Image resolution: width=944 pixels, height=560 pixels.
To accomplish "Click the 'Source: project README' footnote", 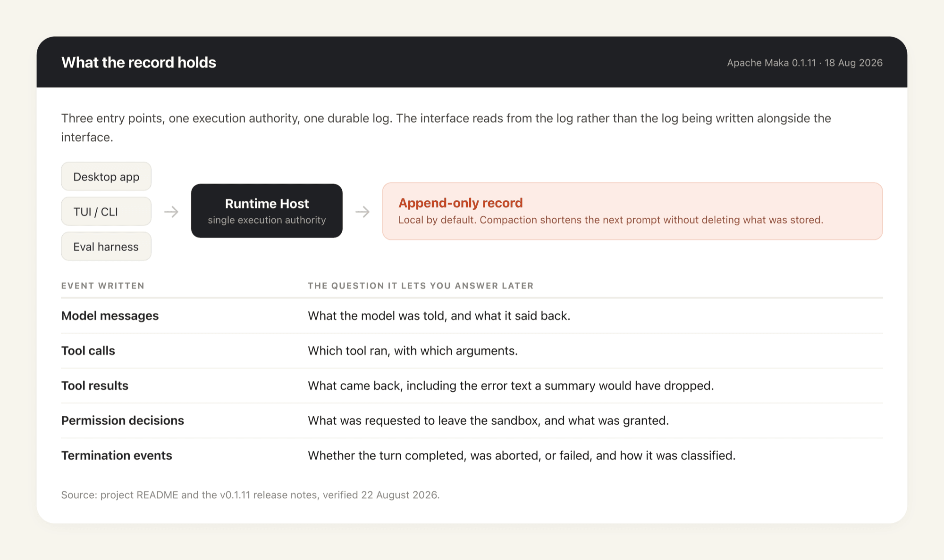I will click(250, 495).
